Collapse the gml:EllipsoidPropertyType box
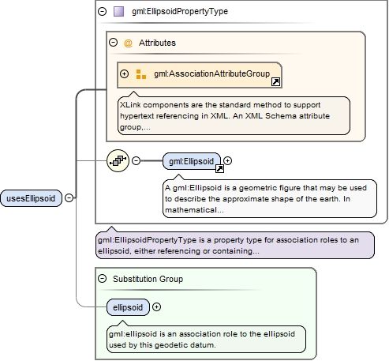This screenshot has height=361, width=389. point(102,11)
